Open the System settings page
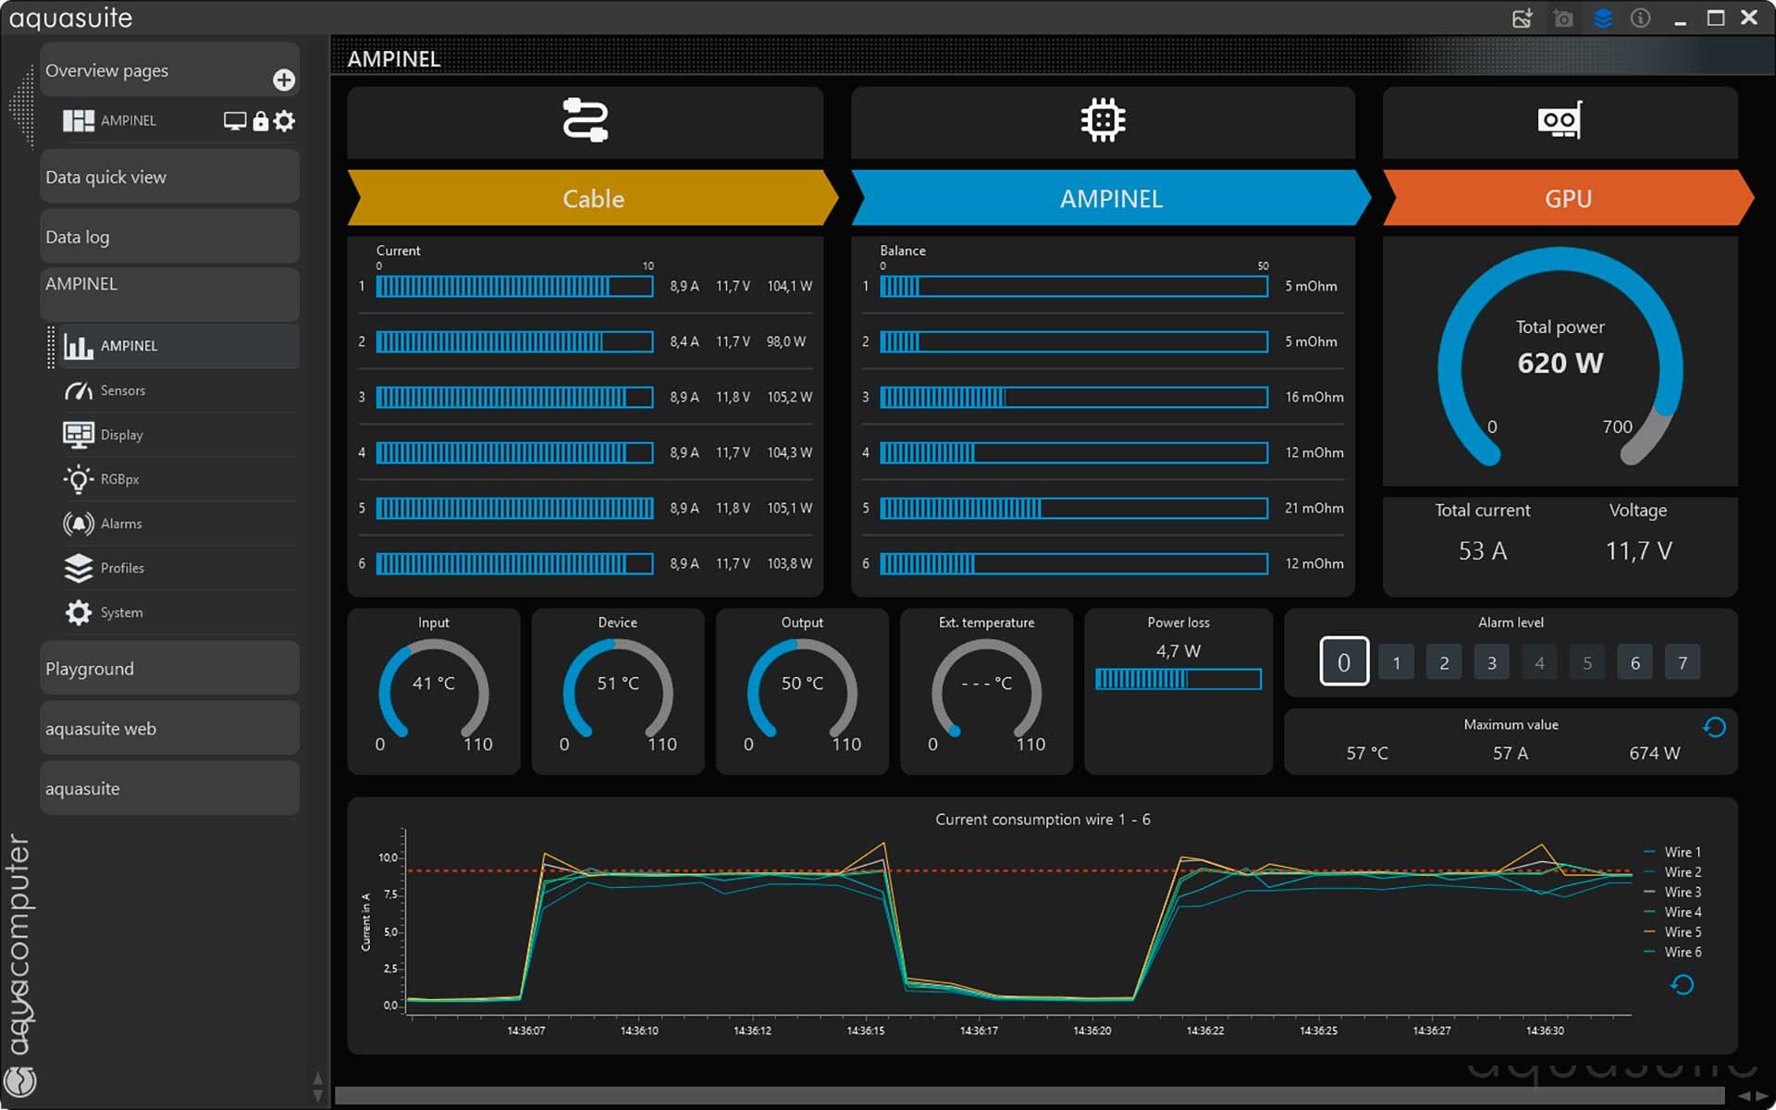 121,612
